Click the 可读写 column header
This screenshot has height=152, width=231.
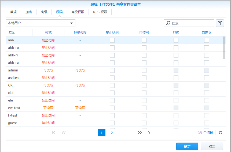(x=144, y=33)
